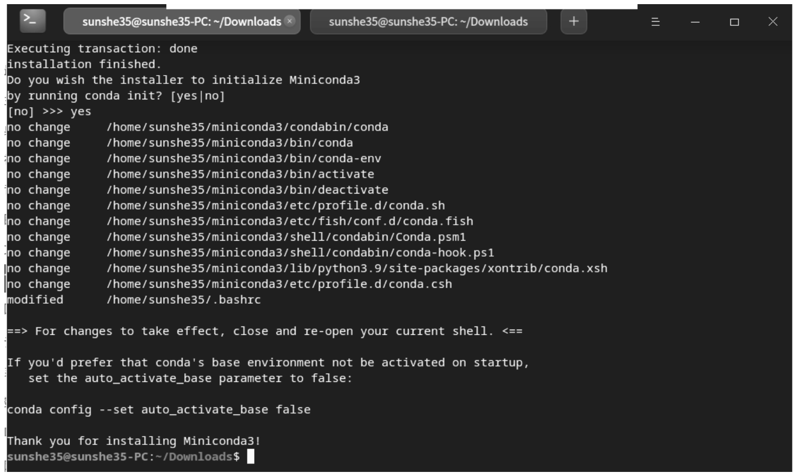Click the /home/sunshe35/.bashrc modified path
795x474 pixels.
184,300
